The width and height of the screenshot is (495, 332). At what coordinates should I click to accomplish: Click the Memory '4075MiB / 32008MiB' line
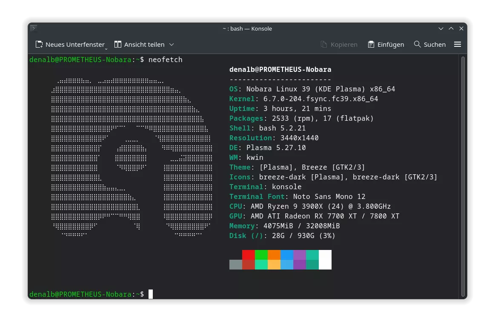click(285, 226)
